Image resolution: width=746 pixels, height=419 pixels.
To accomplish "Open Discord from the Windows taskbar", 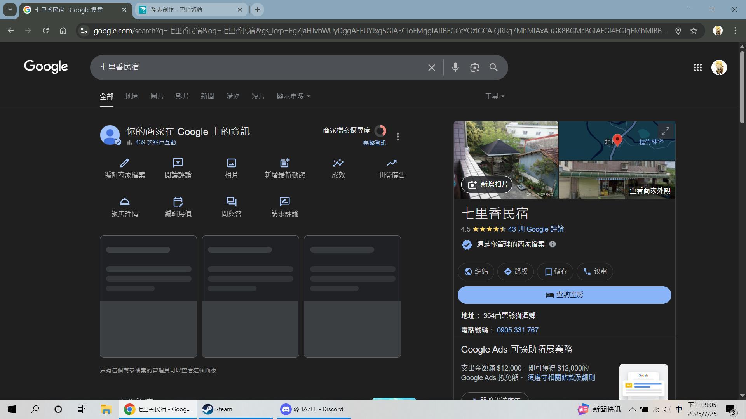I will point(313,409).
